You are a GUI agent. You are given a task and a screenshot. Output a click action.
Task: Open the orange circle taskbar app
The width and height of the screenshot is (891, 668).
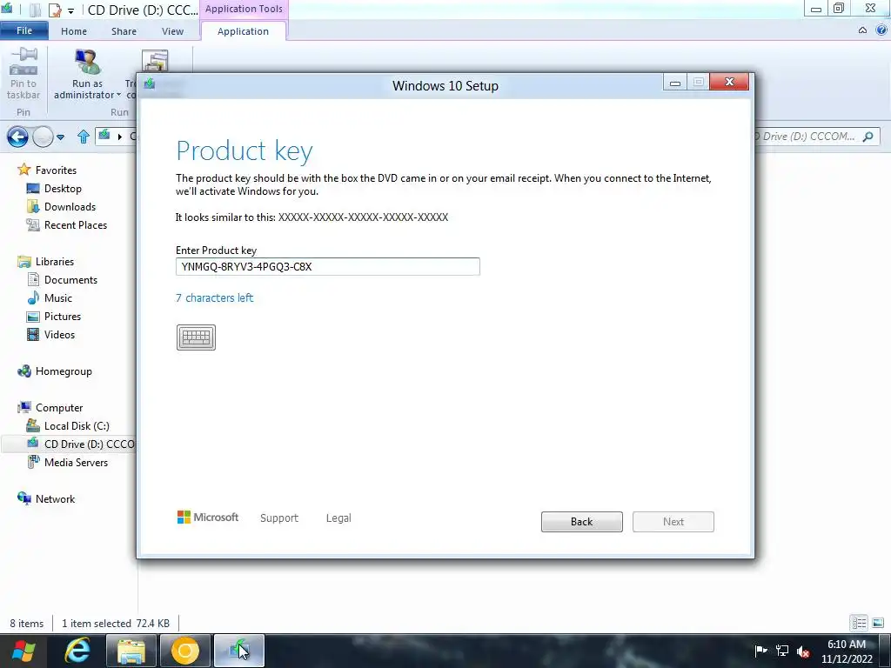pyautogui.click(x=184, y=651)
